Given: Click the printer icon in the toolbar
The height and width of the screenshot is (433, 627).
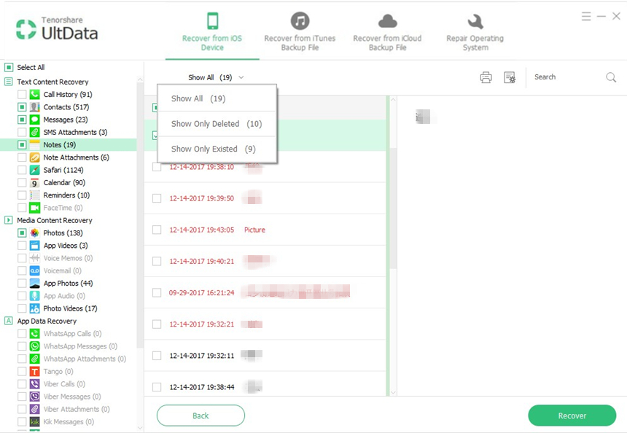Looking at the screenshot, I should tap(486, 77).
